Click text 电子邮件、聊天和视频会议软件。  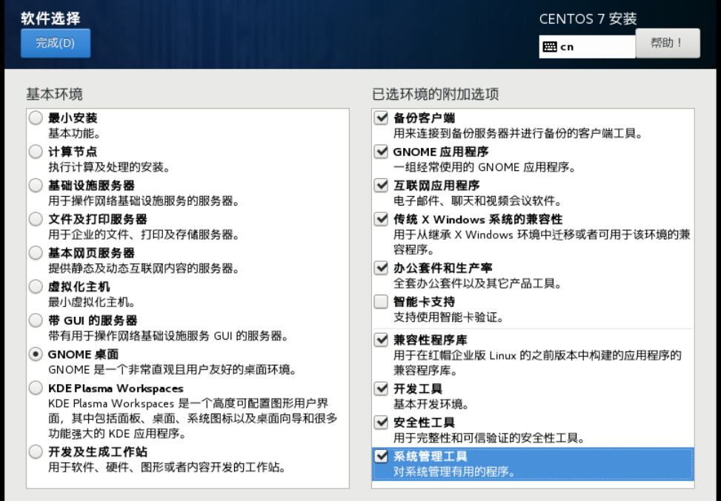[x=477, y=201]
